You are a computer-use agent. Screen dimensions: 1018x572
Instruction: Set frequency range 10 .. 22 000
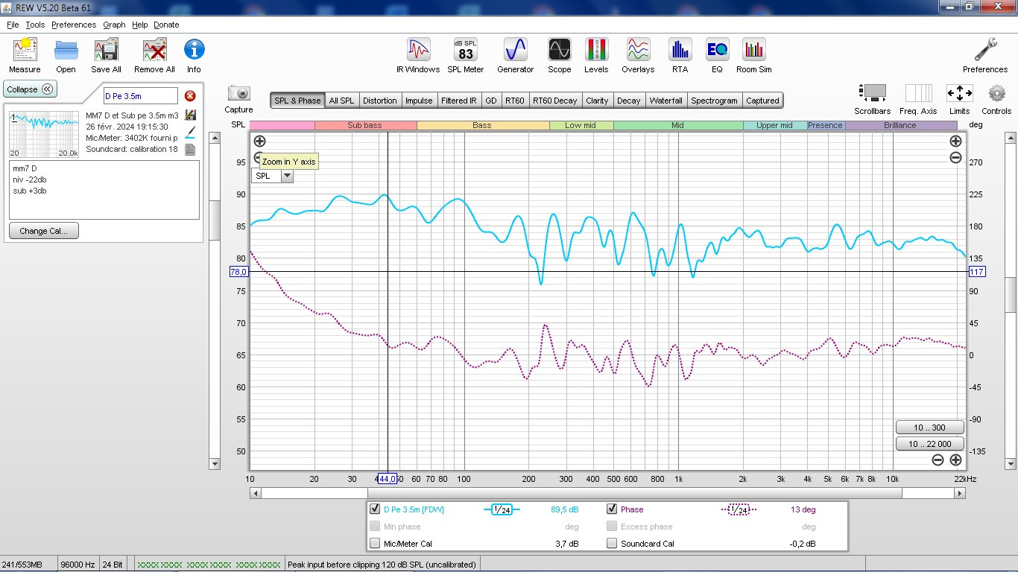(x=929, y=444)
